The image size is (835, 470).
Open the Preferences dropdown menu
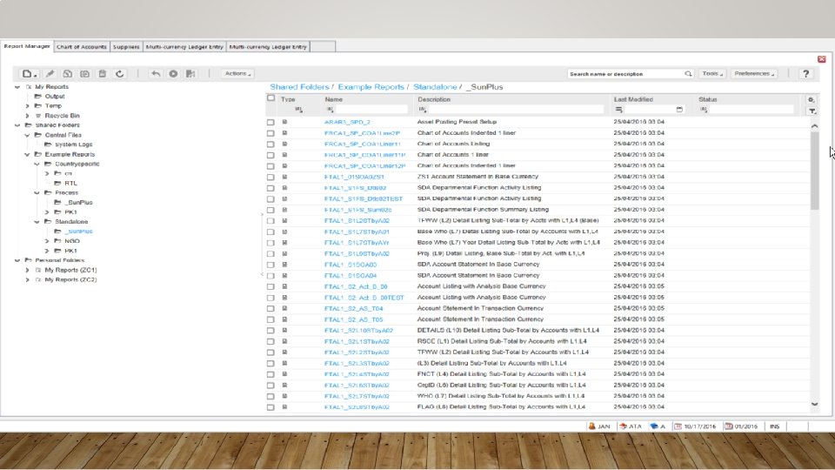click(754, 73)
